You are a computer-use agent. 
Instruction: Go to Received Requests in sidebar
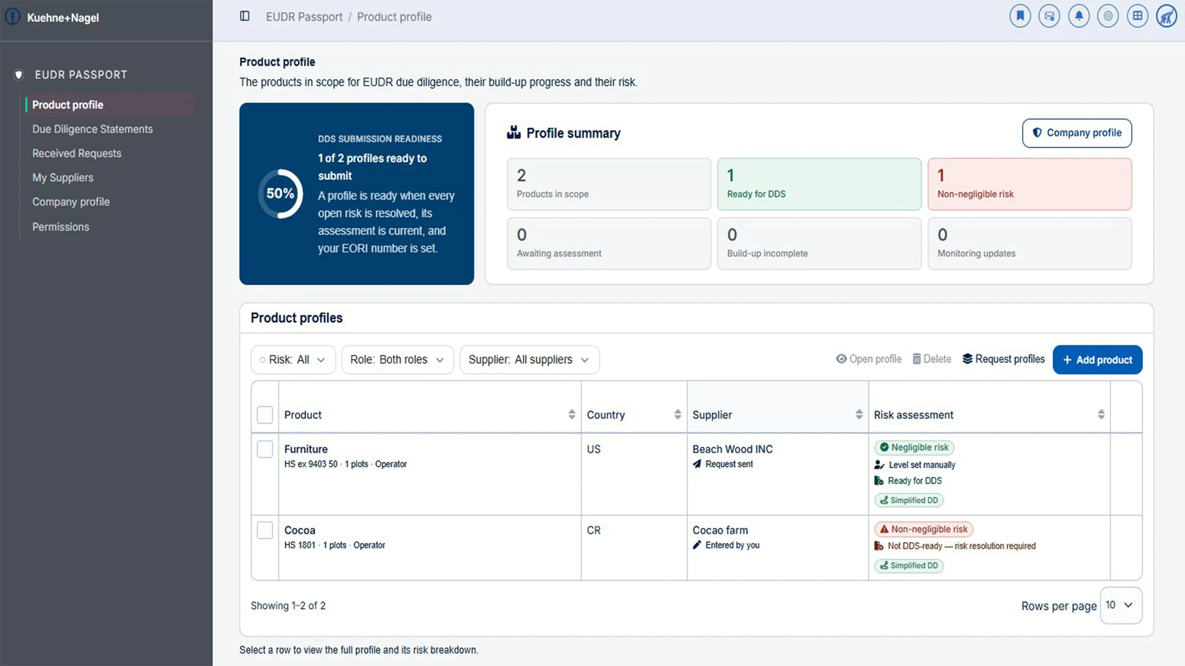(x=77, y=154)
